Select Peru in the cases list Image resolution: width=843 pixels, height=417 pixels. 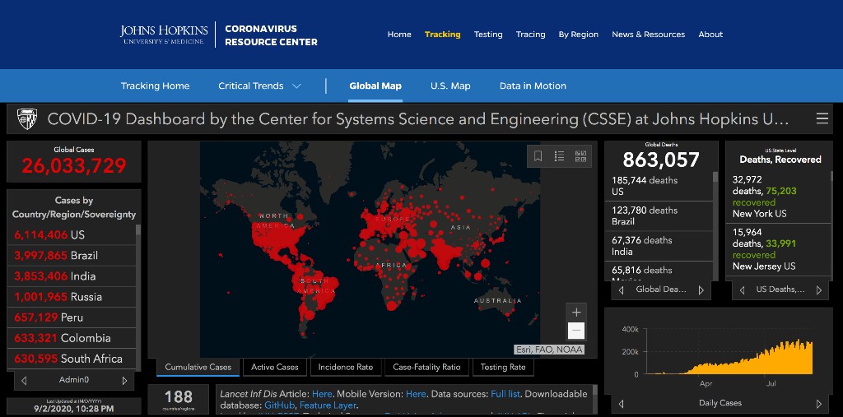72,317
